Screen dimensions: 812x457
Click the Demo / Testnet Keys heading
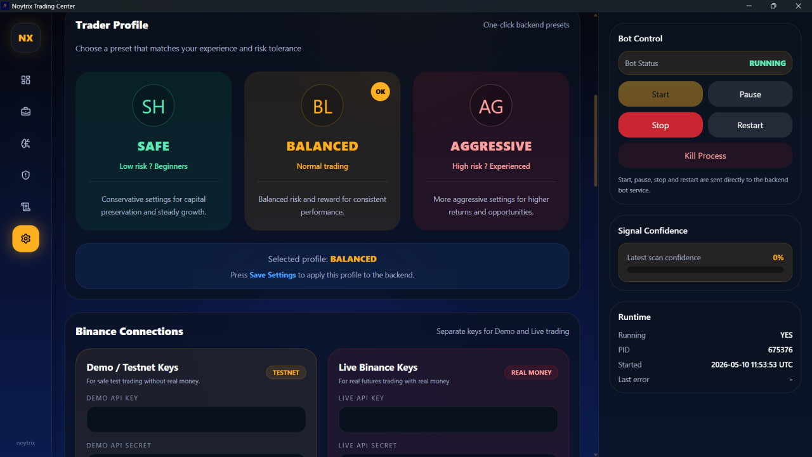[x=133, y=368]
